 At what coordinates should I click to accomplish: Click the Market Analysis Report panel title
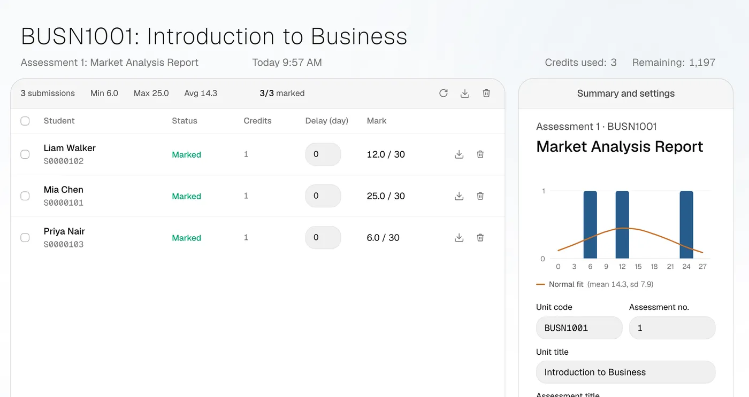pos(620,146)
